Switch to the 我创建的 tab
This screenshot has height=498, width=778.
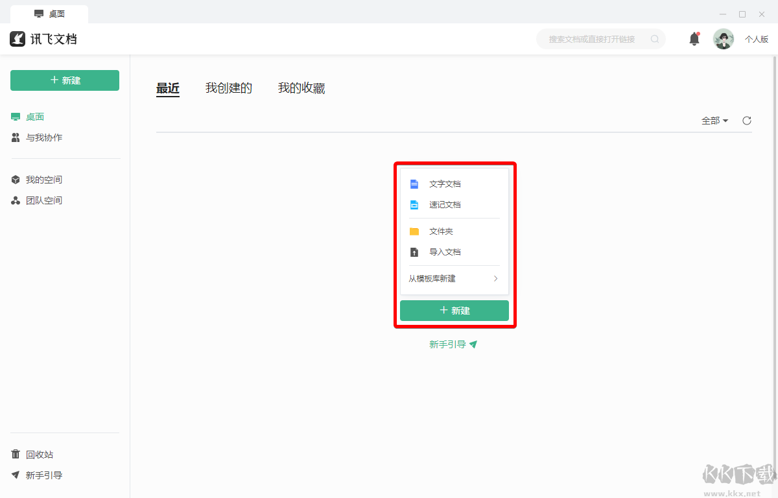click(229, 88)
